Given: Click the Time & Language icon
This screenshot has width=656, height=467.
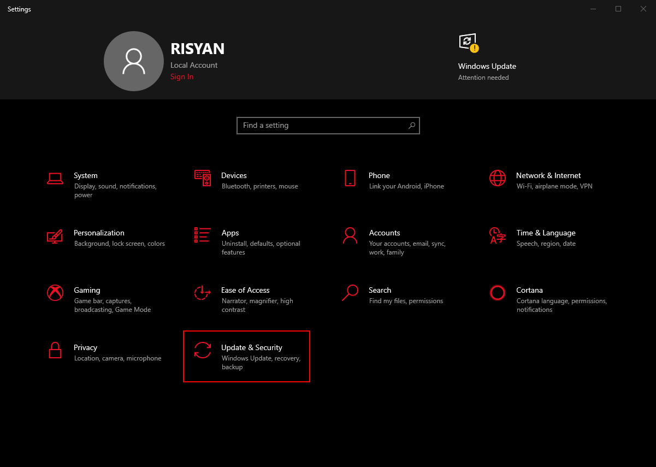Looking at the screenshot, I should coord(498,235).
